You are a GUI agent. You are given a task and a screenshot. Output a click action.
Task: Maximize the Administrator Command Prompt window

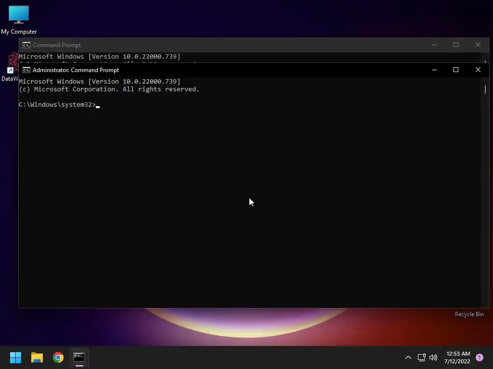pyautogui.click(x=456, y=70)
